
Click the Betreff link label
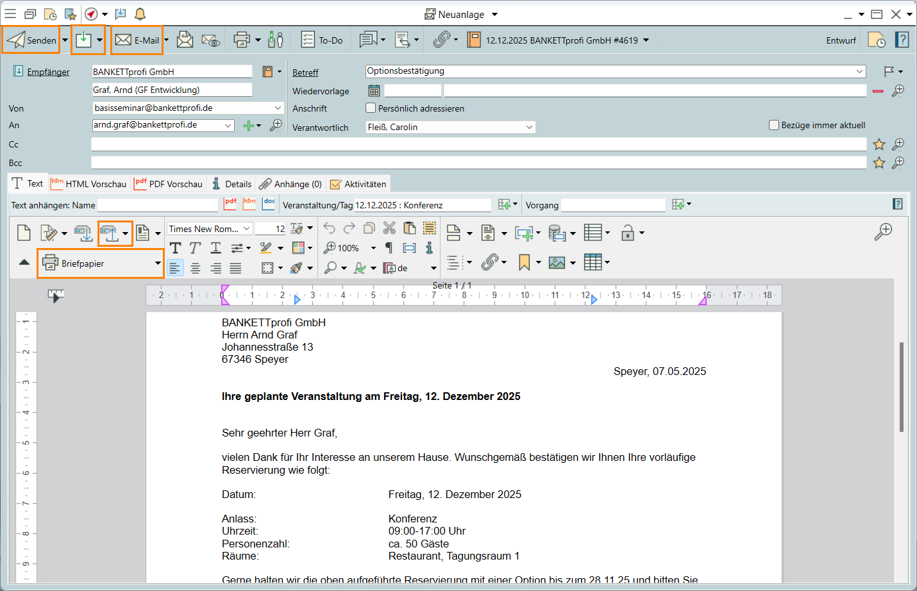coord(305,72)
